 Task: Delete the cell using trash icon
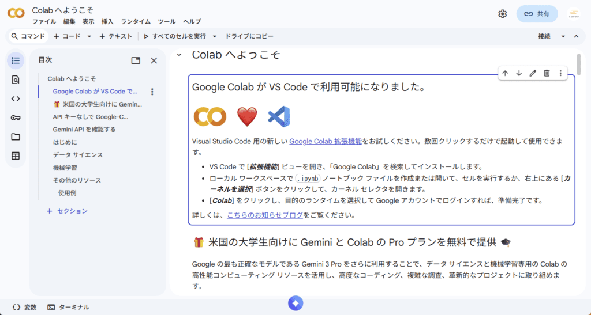pos(547,73)
